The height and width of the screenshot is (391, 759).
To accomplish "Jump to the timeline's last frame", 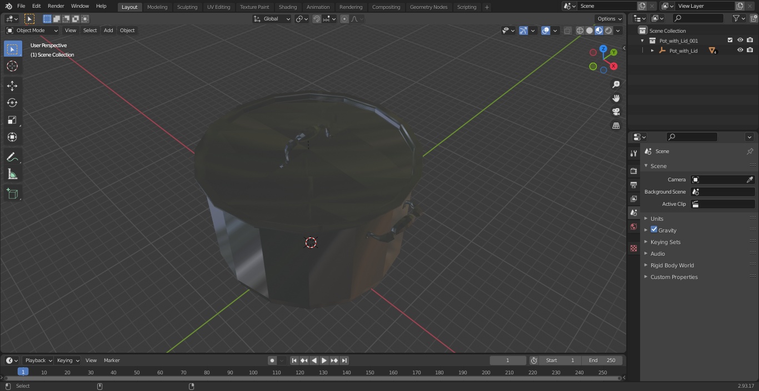I will pyautogui.click(x=344, y=360).
